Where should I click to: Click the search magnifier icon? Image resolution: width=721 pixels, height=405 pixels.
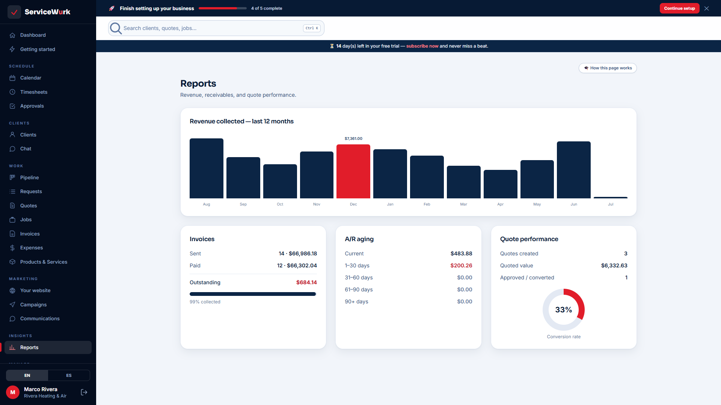click(116, 28)
